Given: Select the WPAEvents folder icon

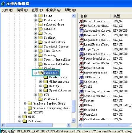Looking at the screenshot, I should 40,99.
